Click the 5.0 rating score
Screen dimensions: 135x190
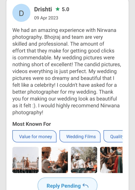(65, 9)
